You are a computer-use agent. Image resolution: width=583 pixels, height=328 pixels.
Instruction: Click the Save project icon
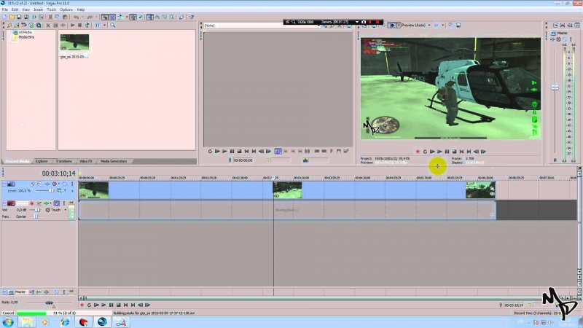19,17
